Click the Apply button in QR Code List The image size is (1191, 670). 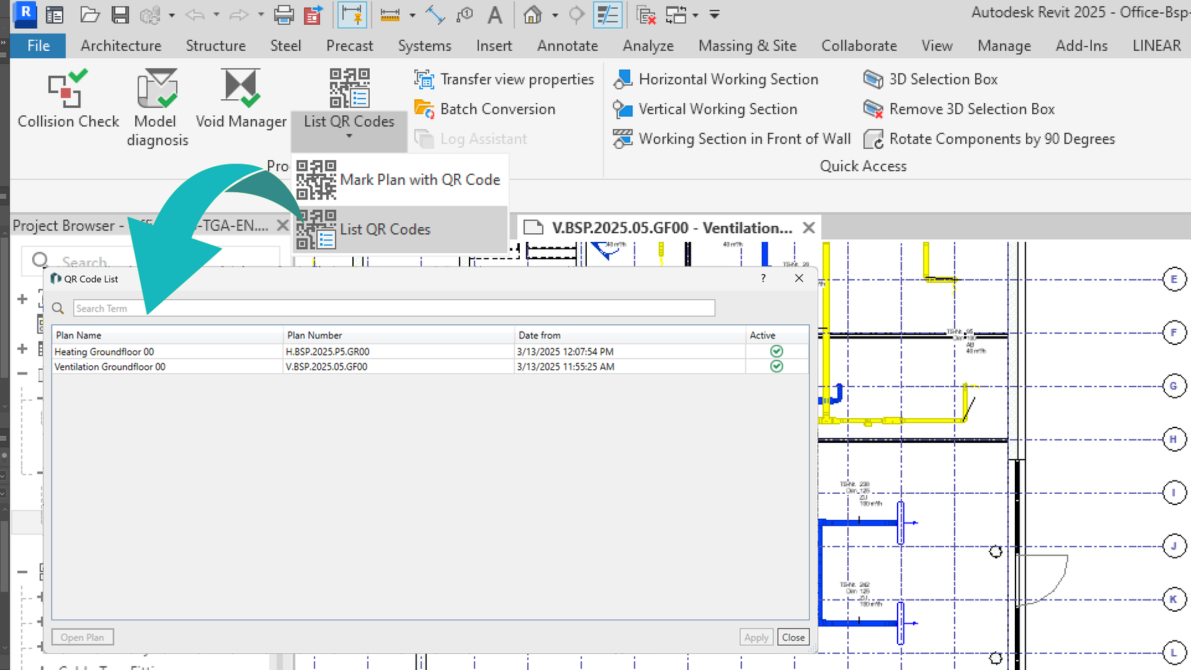point(756,637)
